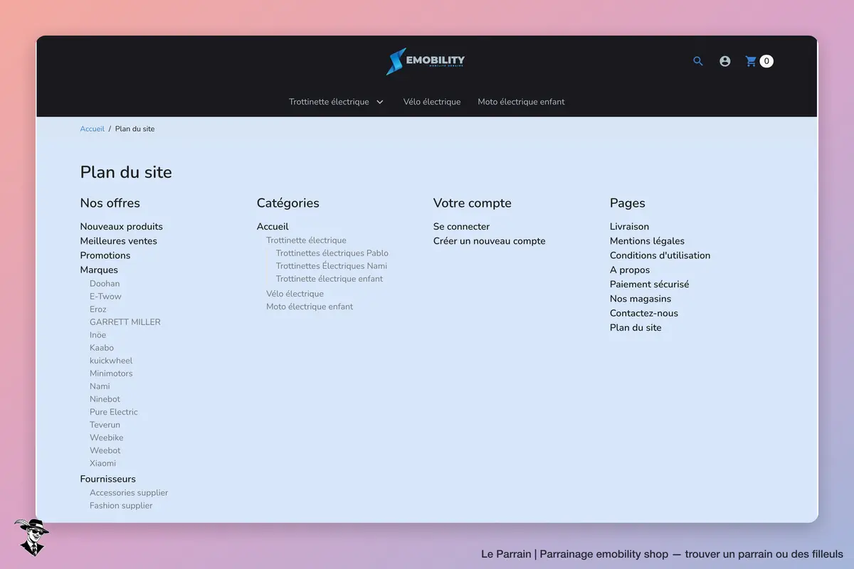Select the Inöe brand link
This screenshot has height=569, width=854.
click(98, 335)
